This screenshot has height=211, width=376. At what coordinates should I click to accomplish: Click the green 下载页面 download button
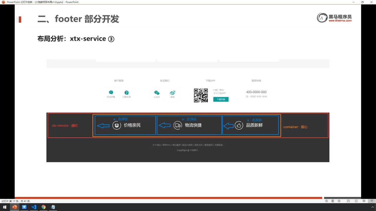[221, 99]
